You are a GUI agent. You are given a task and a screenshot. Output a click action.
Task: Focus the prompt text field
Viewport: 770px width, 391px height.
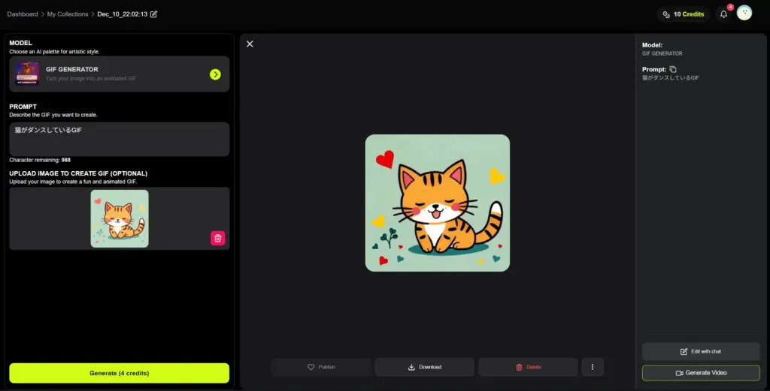[120, 139]
